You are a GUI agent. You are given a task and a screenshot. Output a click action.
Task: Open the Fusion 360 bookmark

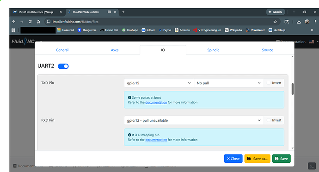coord(109,30)
